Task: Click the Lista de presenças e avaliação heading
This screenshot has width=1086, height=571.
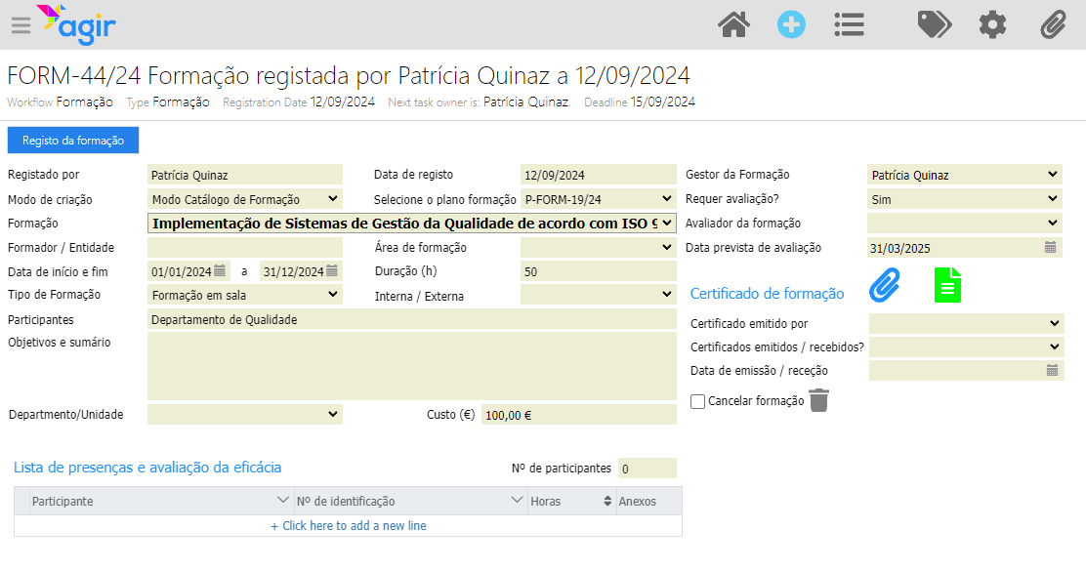Action: [x=147, y=468]
